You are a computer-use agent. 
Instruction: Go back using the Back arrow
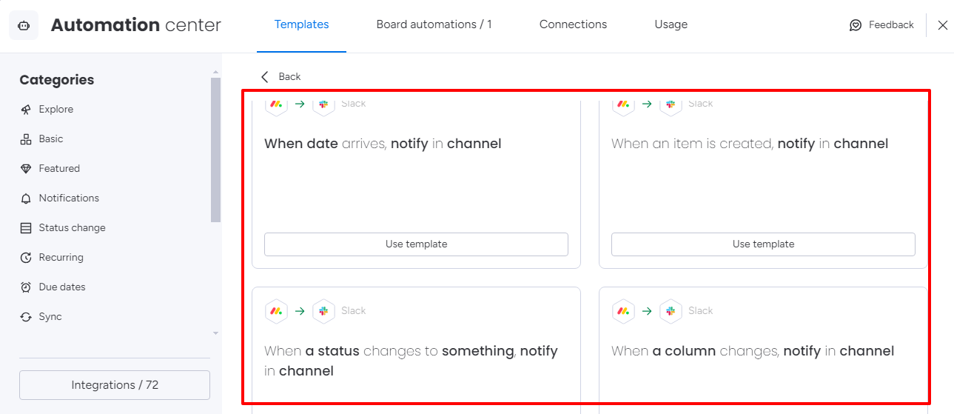click(x=265, y=76)
